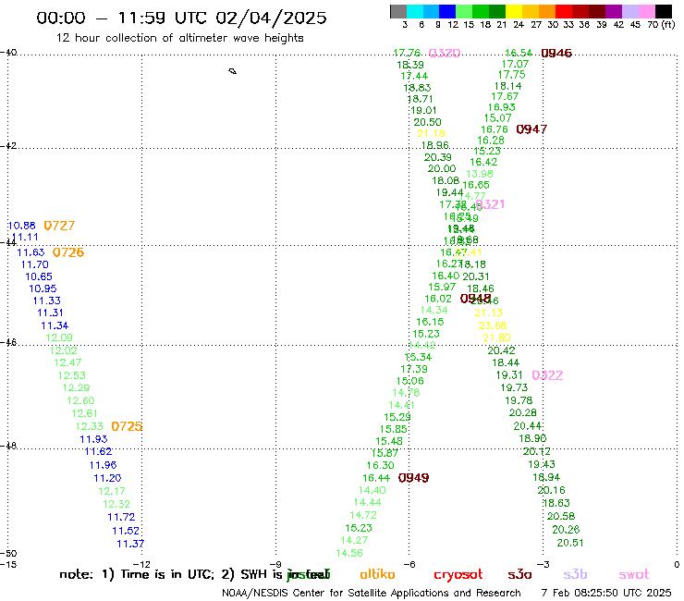The height and width of the screenshot is (601, 684).
Task: Click the yellow wave height value 21.18
Action: [x=431, y=133]
